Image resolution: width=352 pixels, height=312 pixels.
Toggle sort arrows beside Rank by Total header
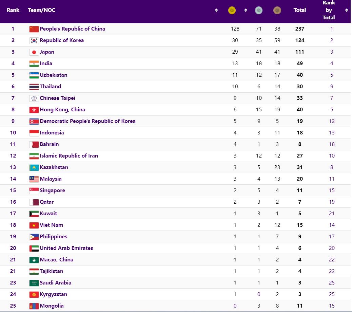tap(346, 10)
